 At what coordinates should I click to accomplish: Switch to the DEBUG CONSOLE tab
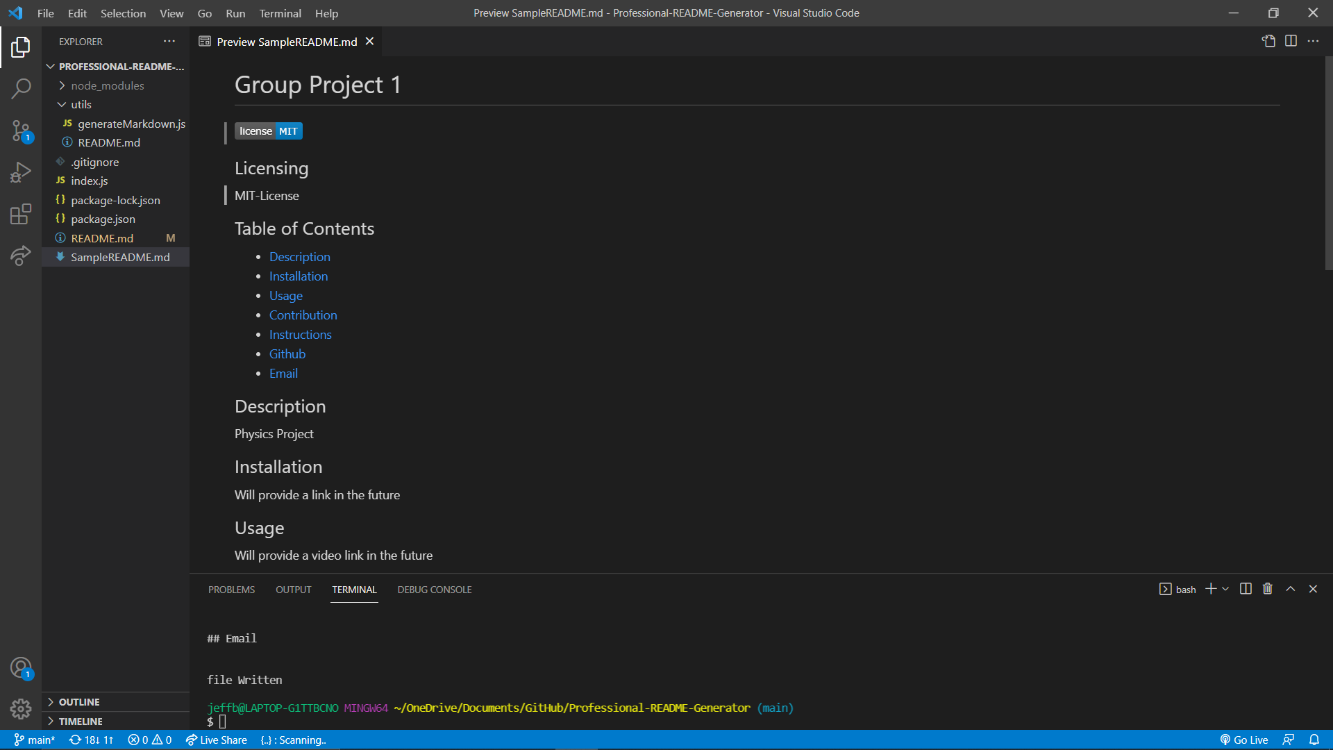click(434, 590)
